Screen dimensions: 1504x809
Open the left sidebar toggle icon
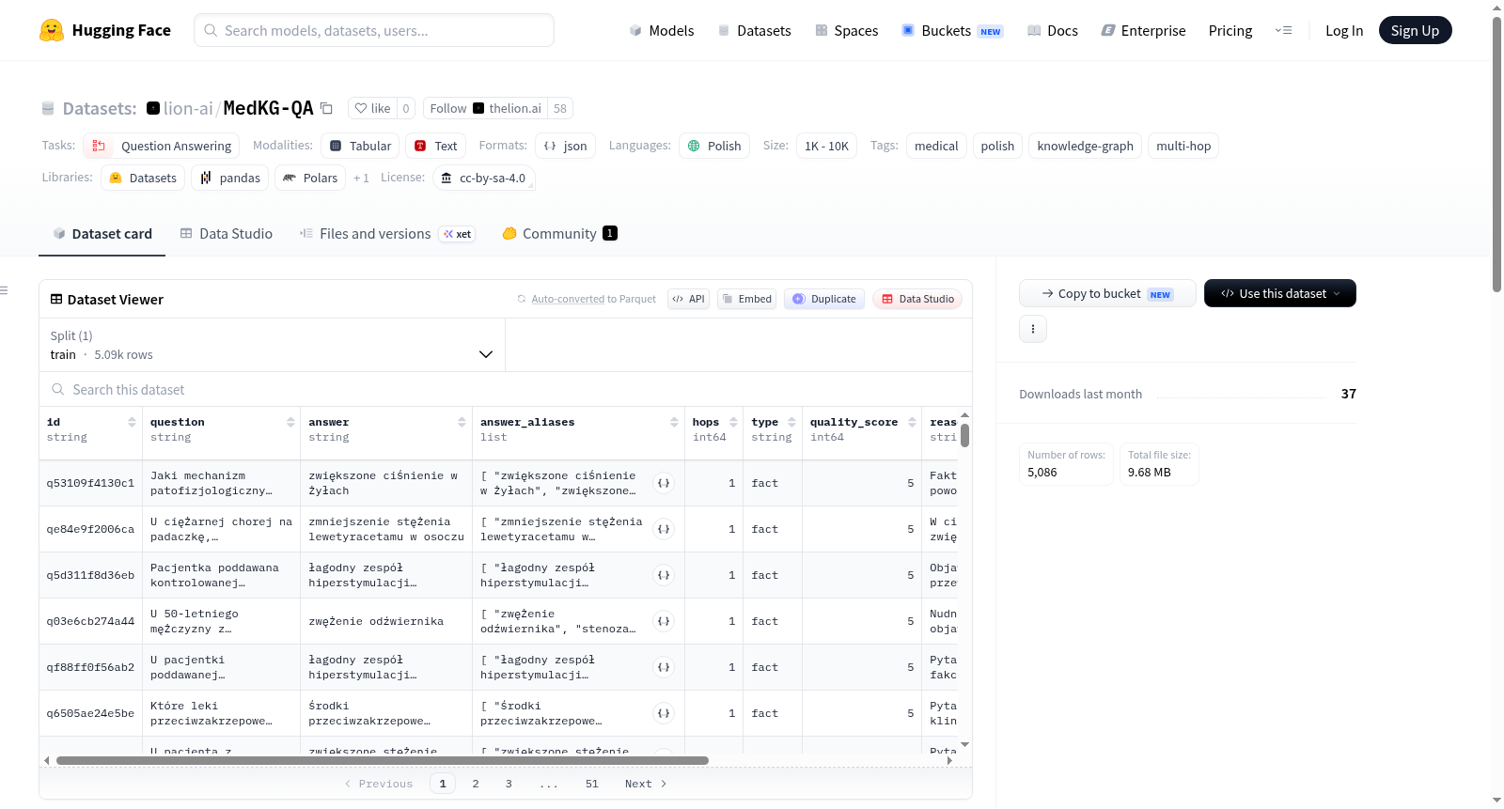(x=4, y=290)
